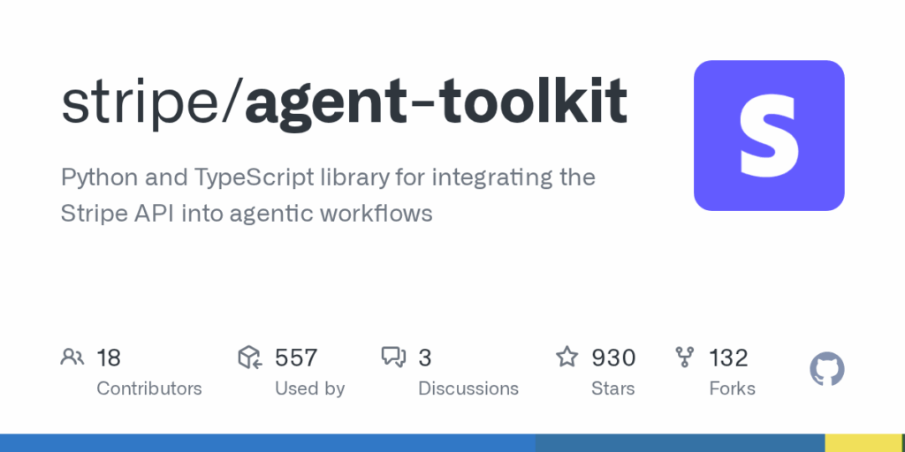This screenshot has height=452, width=905.
Task: Click the Stars star icon
Action: [567, 357]
